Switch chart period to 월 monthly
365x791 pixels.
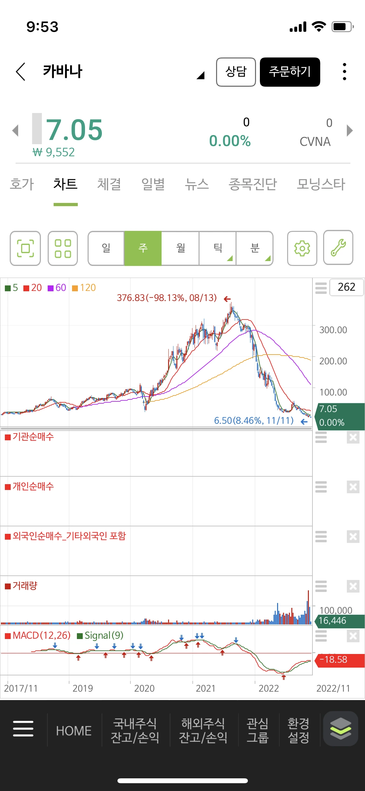pyautogui.click(x=180, y=248)
